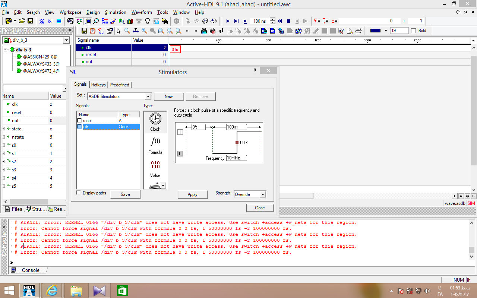Open the Strength Override dropdown
Screen dimensions: 477x298
click(x=263, y=194)
